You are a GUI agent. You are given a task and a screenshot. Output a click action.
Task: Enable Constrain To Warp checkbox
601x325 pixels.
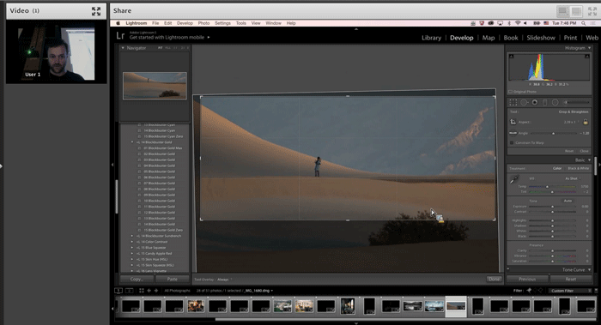coord(512,143)
